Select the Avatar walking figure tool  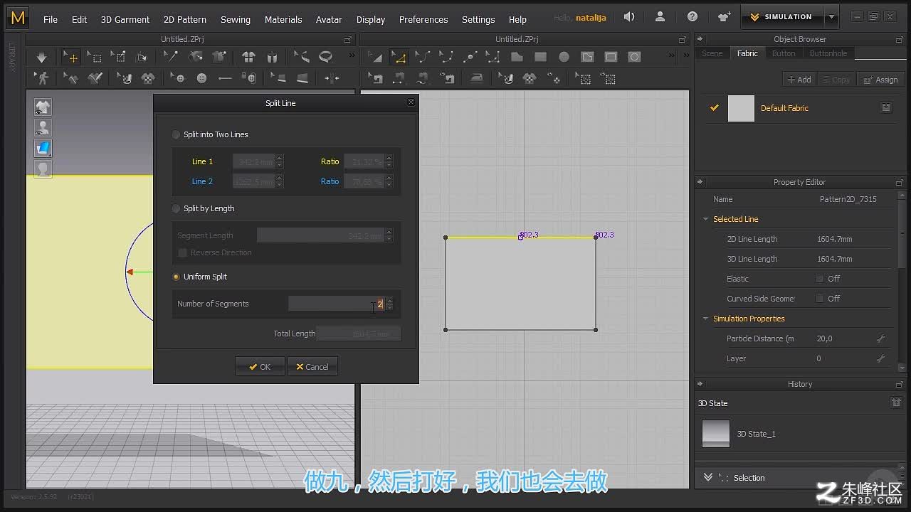pyautogui.click(x=42, y=78)
